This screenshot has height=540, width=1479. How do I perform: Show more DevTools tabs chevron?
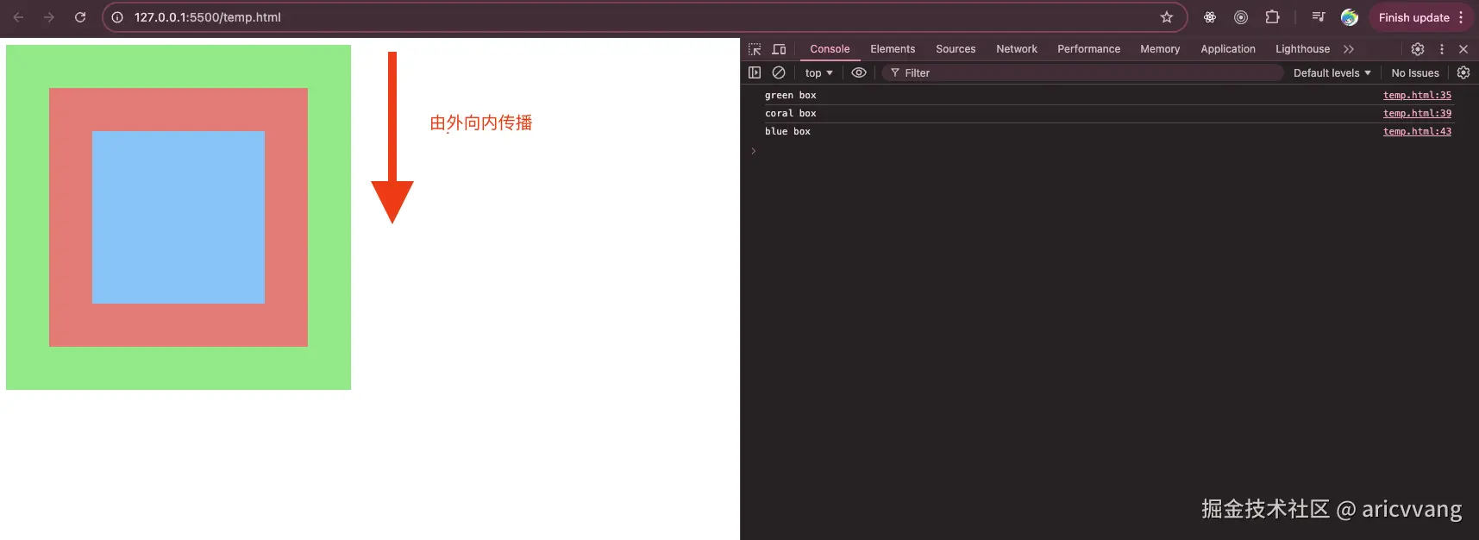1349,49
